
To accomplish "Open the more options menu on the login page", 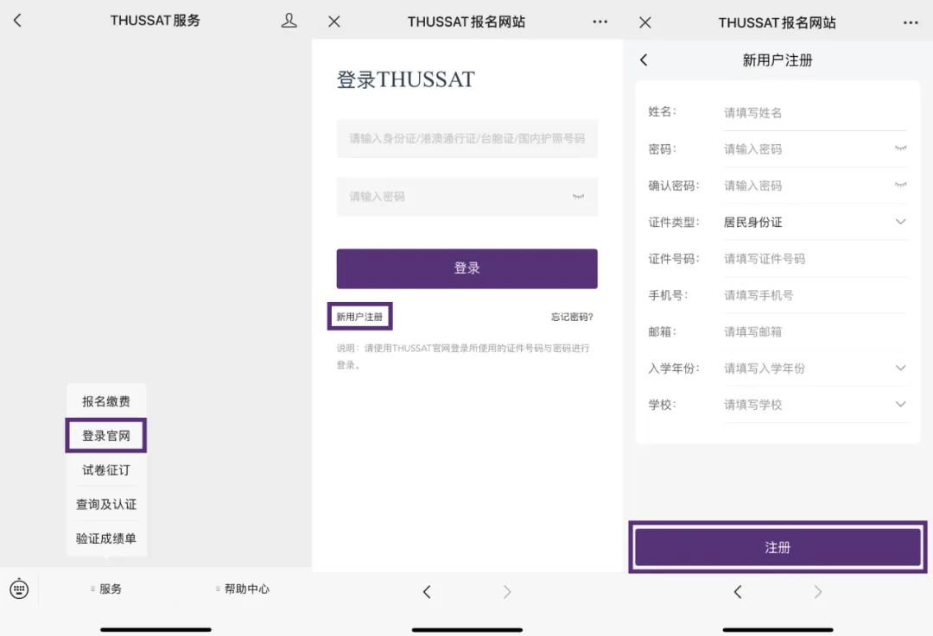I will pos(600,22).
